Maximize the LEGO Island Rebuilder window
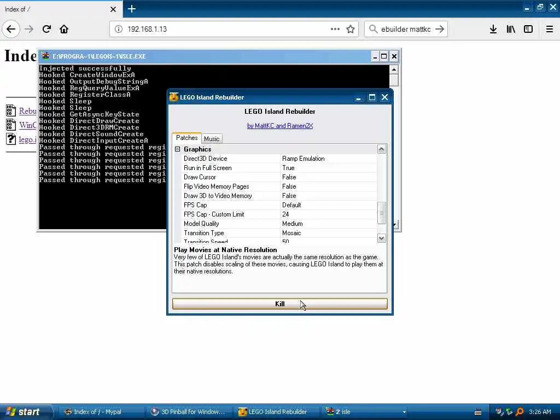This screenshot has height=420, width=560. [x=372, y=97]
